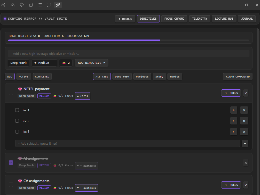The image size is (260, 195).
Task: Click the 63% progress bar
Action: (x=129, y=40)
